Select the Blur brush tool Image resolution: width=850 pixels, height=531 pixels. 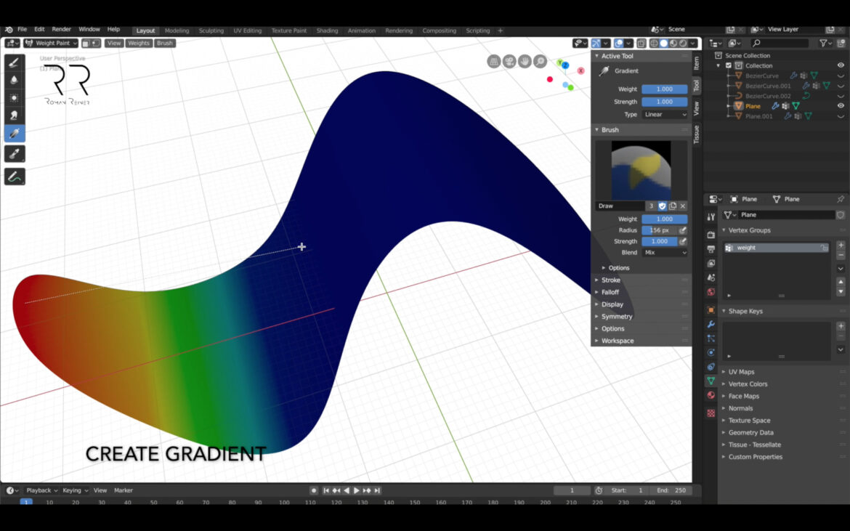pyautogui.click(x=15, y=81)
